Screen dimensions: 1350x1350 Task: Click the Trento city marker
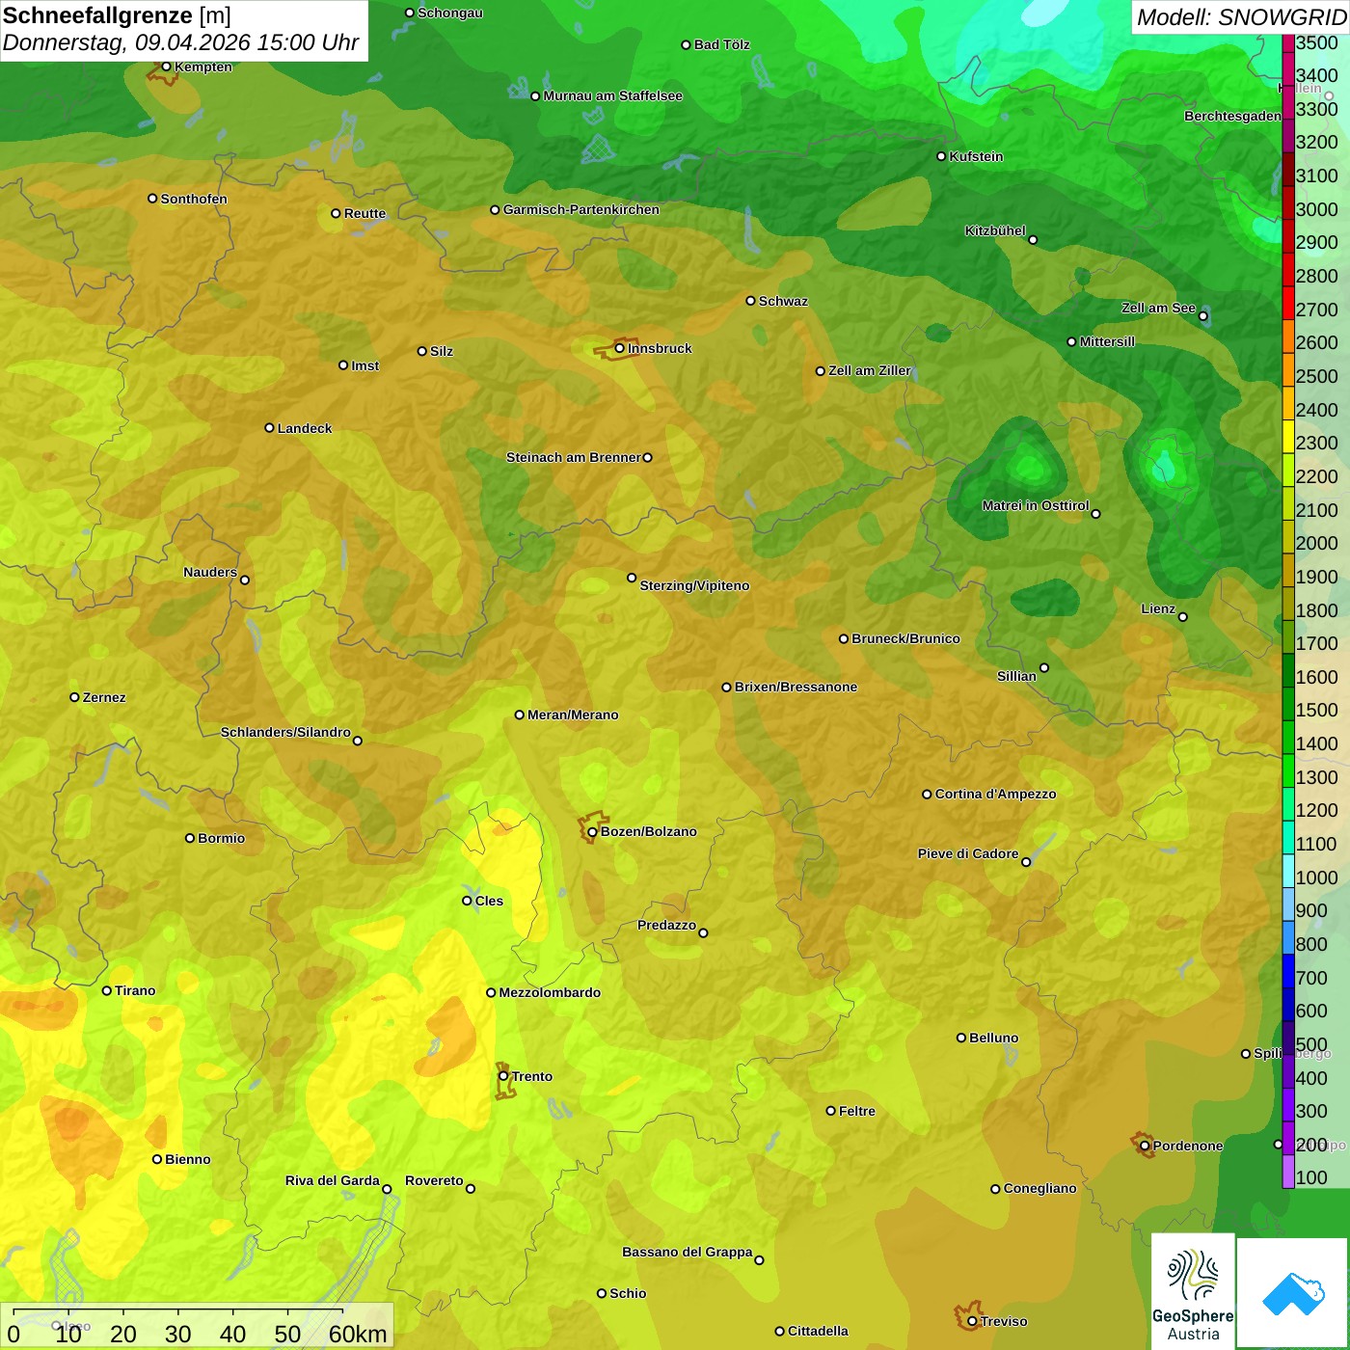[x=503, y=1076]
